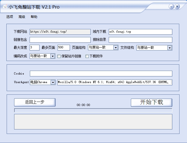This screenshot has height=143, width=187.
Task: Click the 开始下载 button
Action: tap(151, 102)
